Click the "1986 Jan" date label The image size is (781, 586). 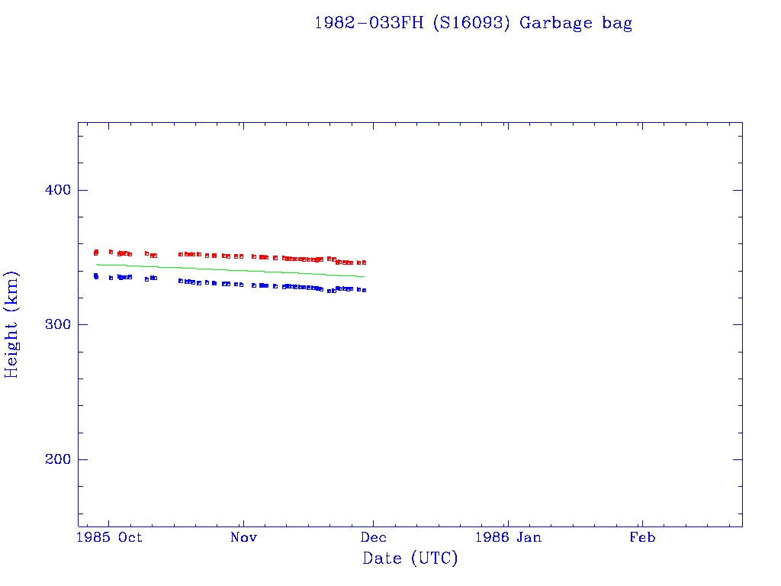click(x=507, y=537)
